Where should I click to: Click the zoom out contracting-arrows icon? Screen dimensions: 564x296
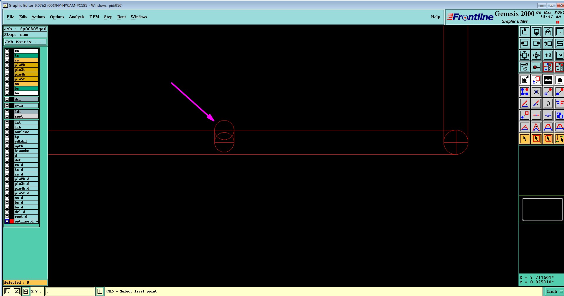point(536,55)
